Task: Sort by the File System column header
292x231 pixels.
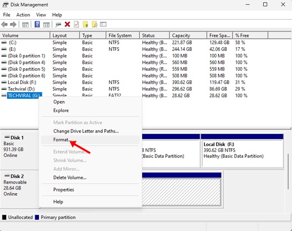Action: point(121,36)
